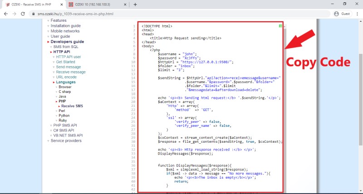The image size is (363, 194).
Task: Open Features in sidebar
Action: (59, 20)
